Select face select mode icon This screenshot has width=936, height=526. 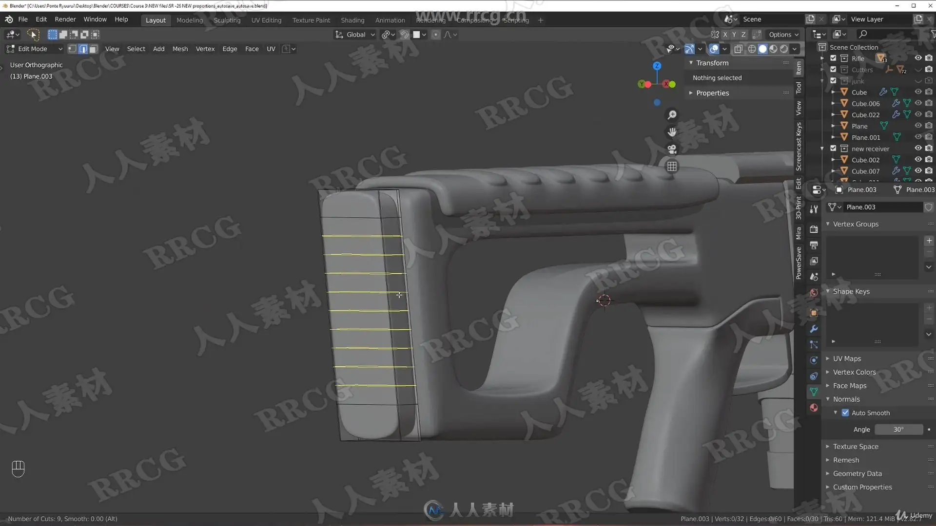click(93, 49)
